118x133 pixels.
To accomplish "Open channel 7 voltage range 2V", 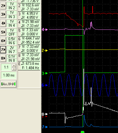I will point(12,48).
